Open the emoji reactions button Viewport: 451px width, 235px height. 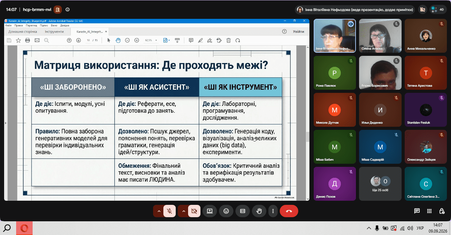click(x=226, y=211)
